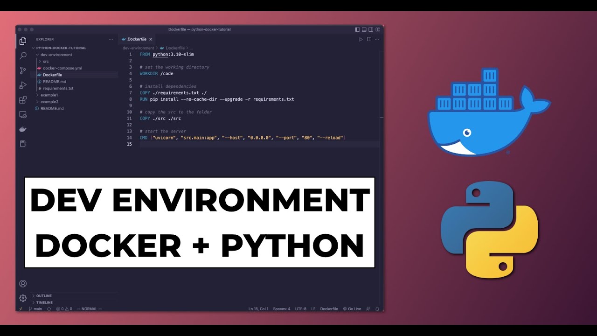This screenshot has width=597, height=336.
Task: Click the '# install dependencies' comment
Action: coord(168,86)
